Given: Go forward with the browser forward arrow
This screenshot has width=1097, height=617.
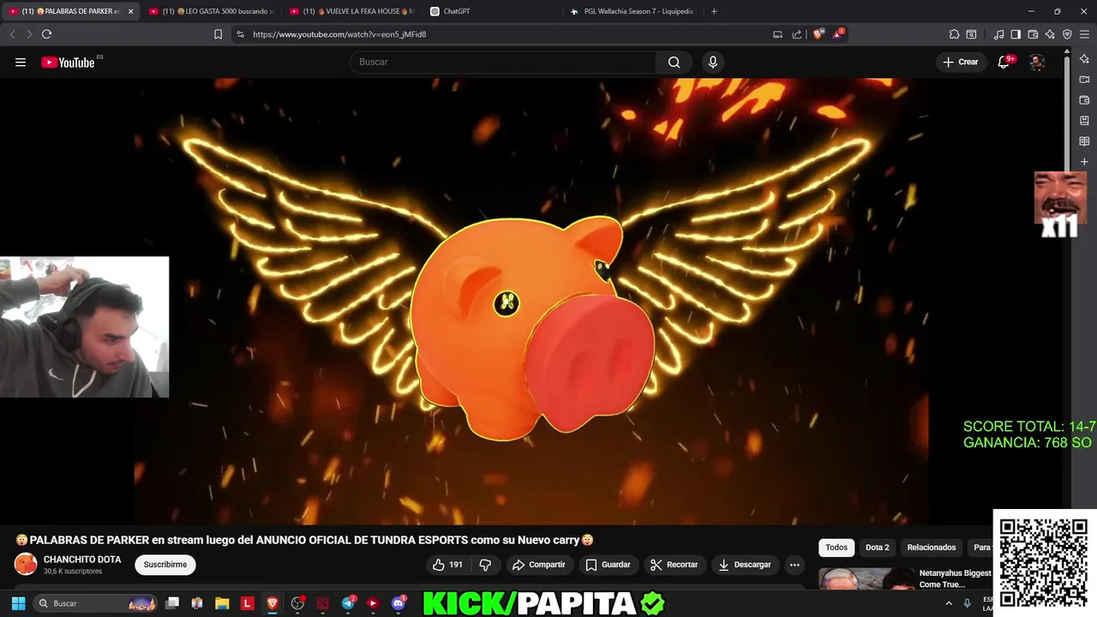Looking at the screenshot, I should [29, 34].
